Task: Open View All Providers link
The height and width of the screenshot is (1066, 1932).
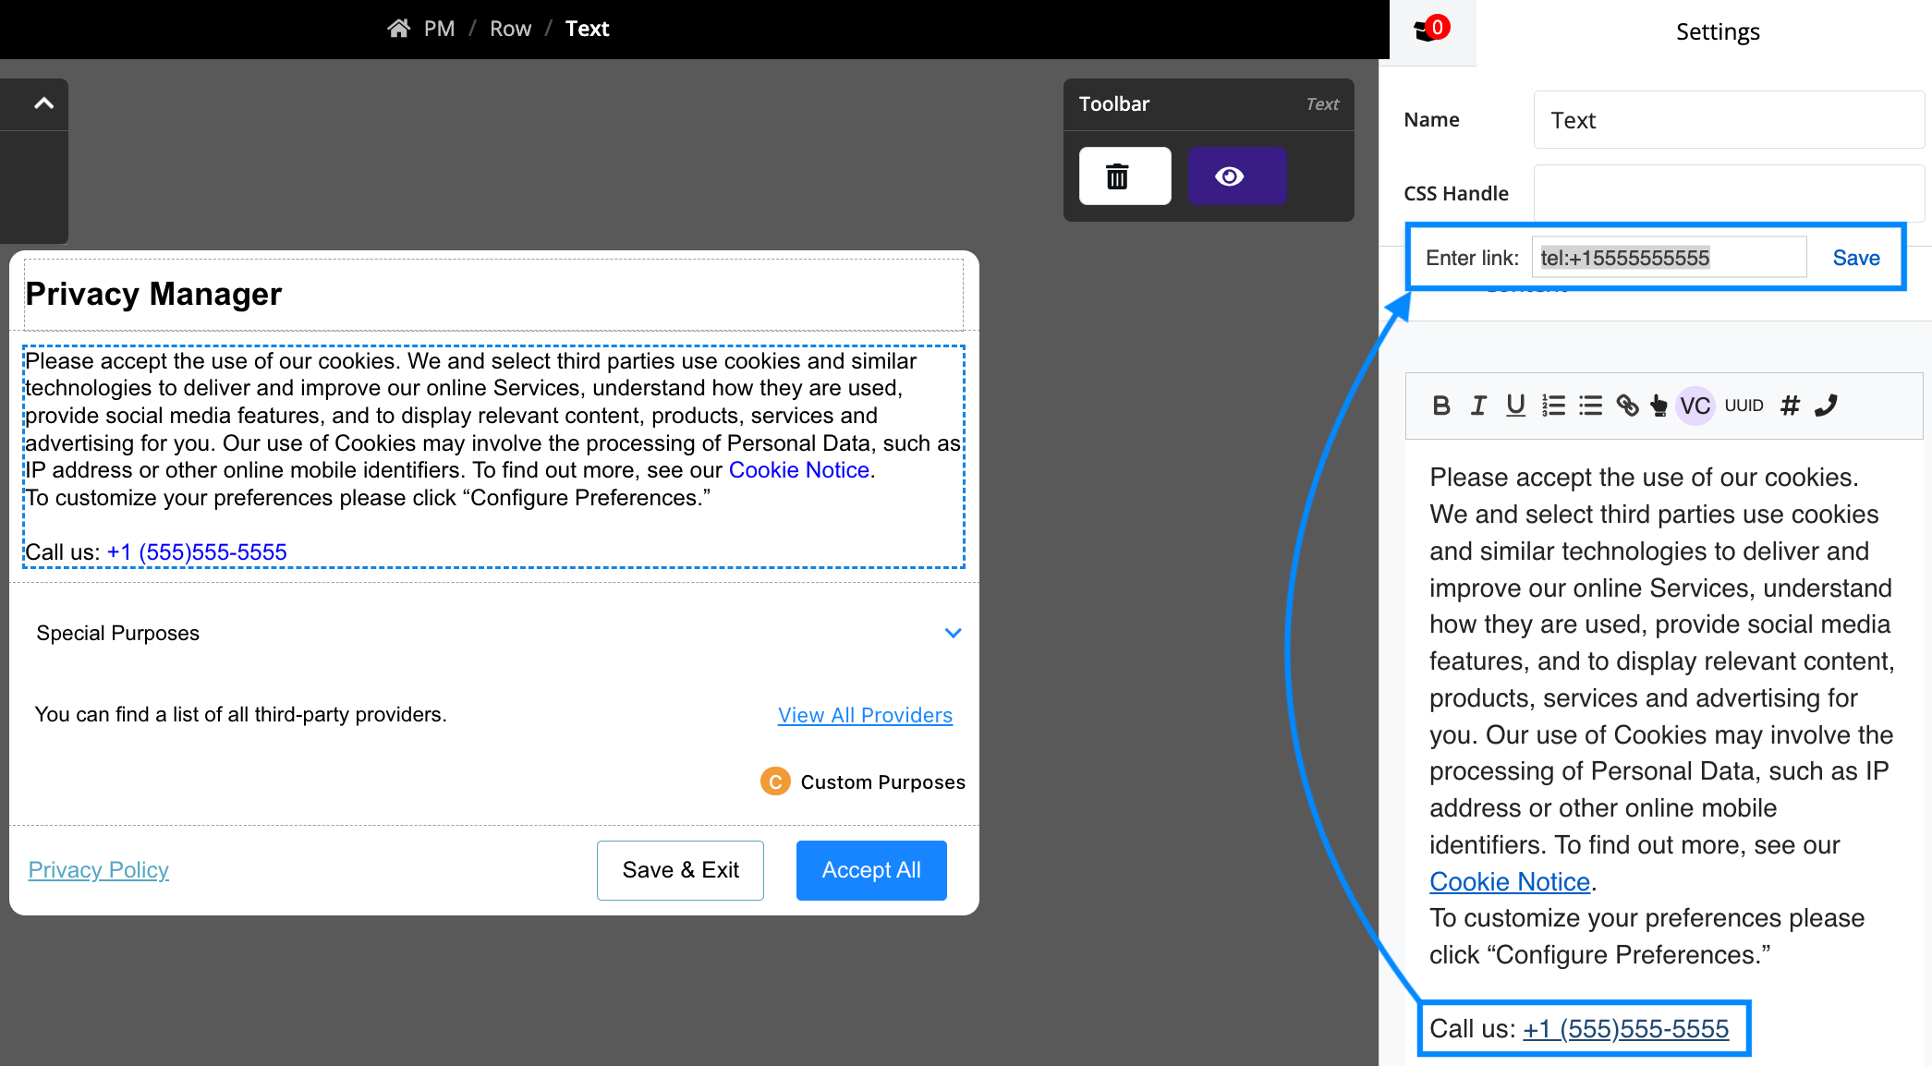Action: [865, 715]
